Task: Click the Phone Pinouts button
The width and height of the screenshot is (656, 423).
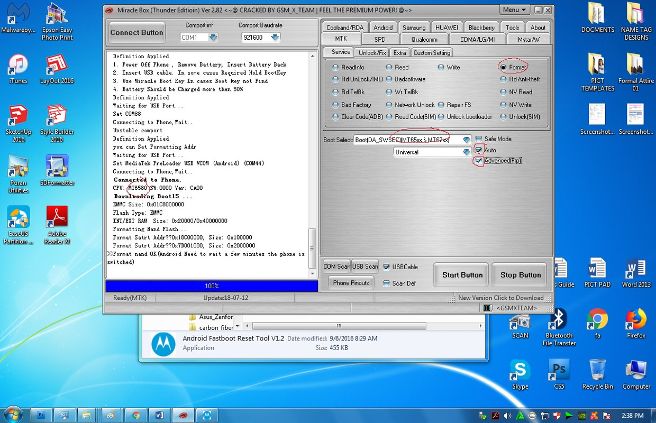Action: [351, 283]
